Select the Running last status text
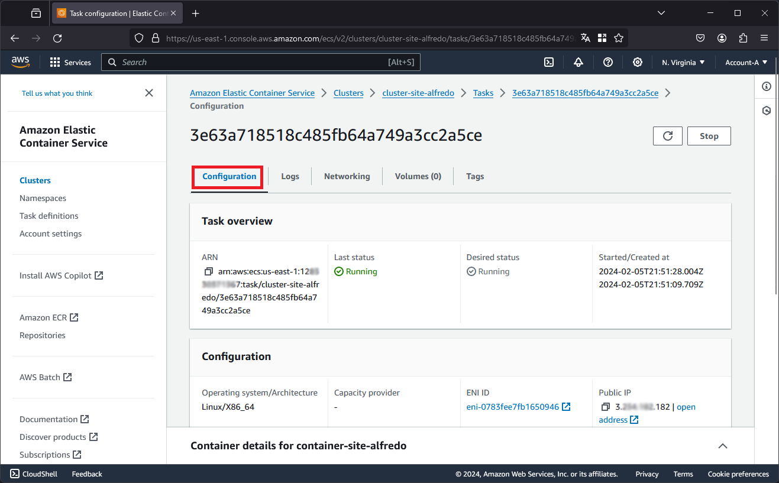 point(361,272)
